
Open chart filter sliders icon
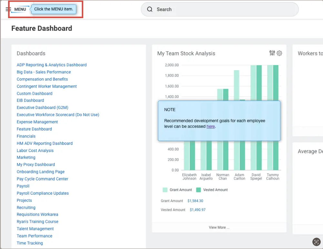click(272, 53)
